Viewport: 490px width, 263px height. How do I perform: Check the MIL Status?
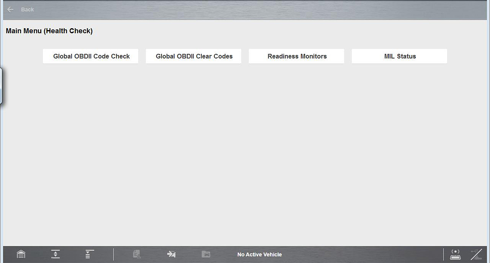coord(400,56)
